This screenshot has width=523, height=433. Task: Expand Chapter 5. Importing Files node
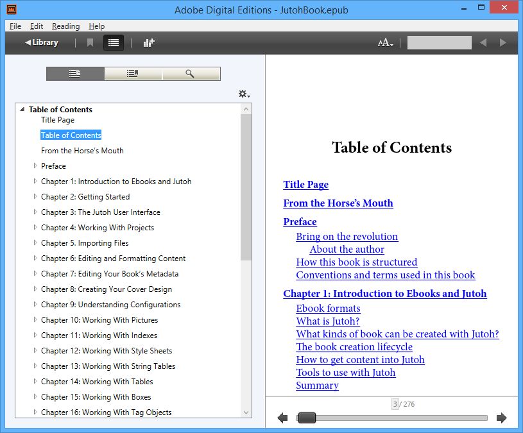coord(35,242)
